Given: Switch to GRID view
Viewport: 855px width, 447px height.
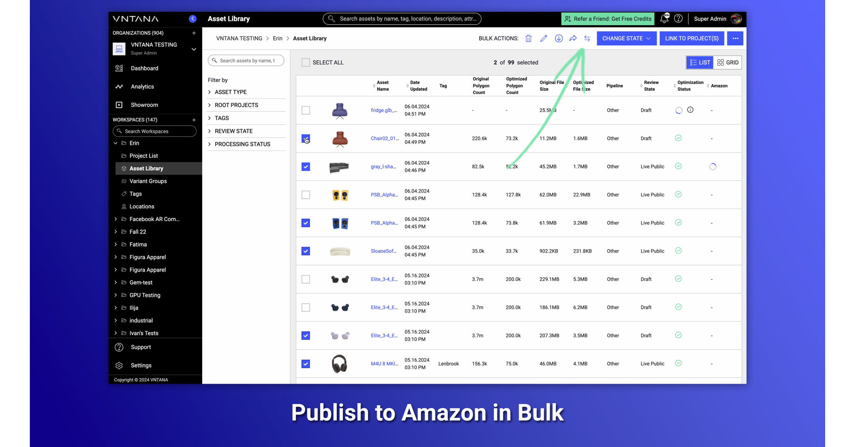Looking at the screenshot, I should [x=727, y=62].
